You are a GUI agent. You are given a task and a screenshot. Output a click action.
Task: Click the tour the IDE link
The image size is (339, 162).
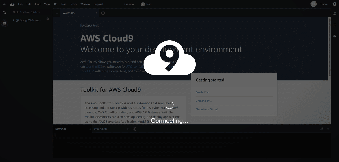pyautogui.click(x=95, y=66)
